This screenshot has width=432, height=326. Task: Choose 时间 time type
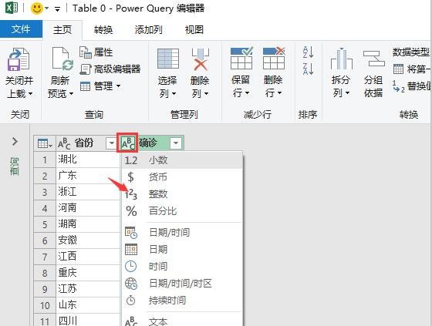182,267
